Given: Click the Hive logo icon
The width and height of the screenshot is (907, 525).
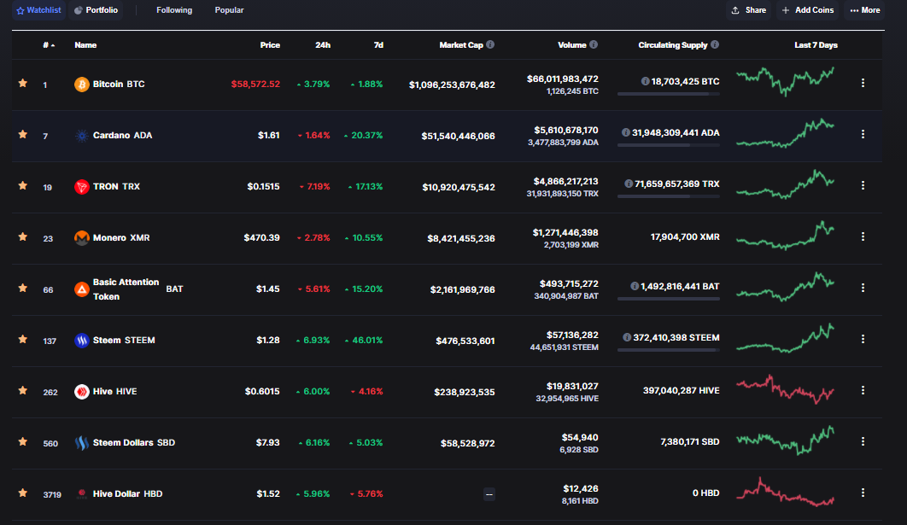Looking at the screenshot, I should point(82,392).
